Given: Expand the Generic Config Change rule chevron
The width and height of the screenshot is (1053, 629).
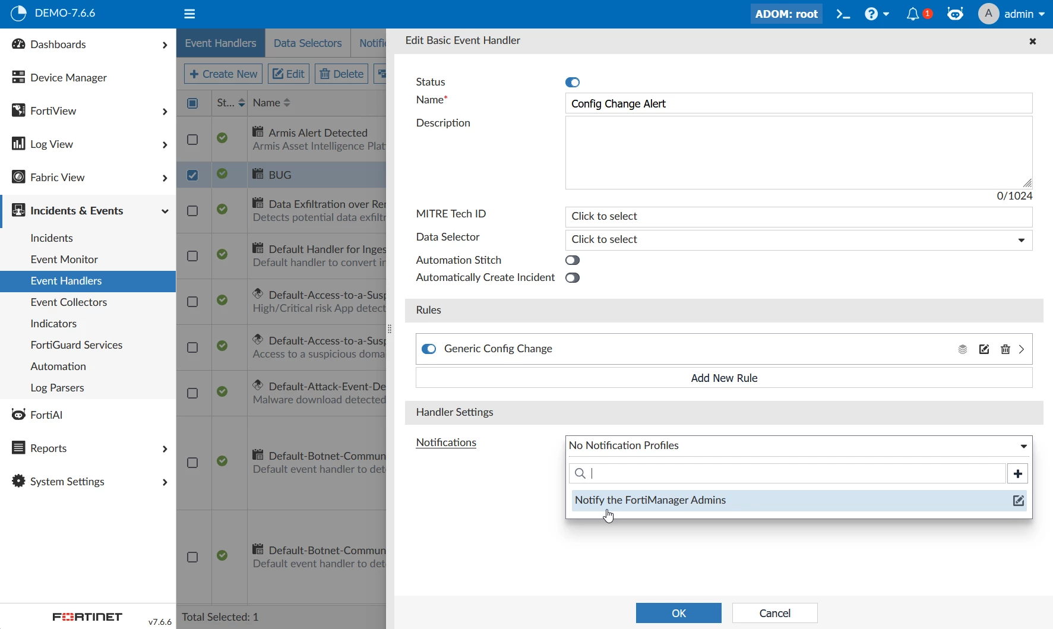Looking at the screenshot, I should [1022, 349].
